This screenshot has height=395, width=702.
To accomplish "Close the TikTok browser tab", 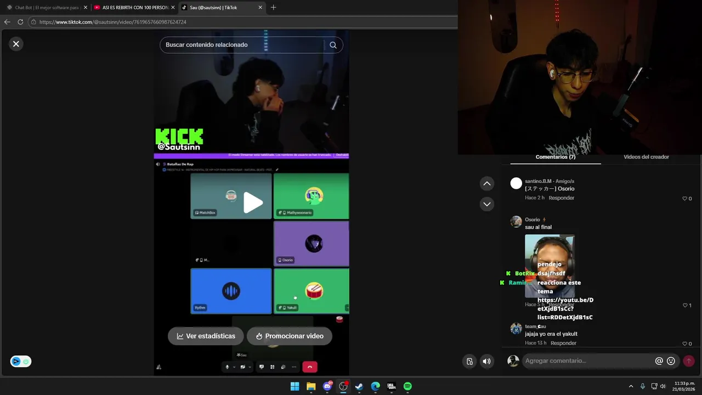I will click(x=260, y=8).
